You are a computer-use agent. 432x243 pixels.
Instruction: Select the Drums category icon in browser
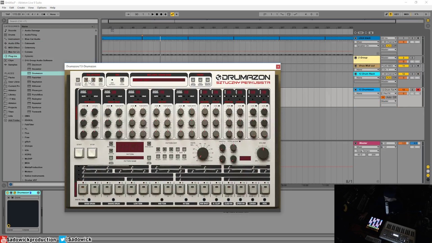5,35
